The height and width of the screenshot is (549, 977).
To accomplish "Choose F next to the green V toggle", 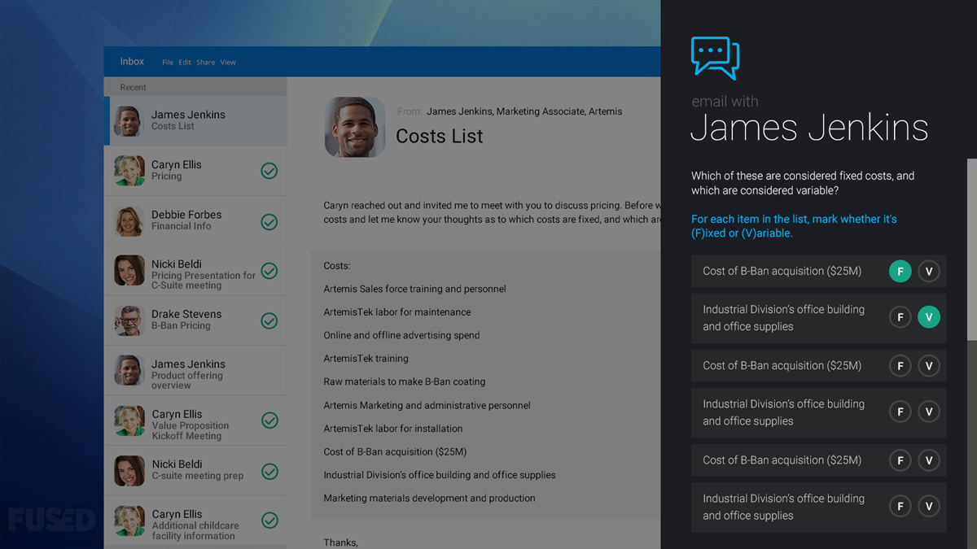I will pyautogui.click(x=900, y=317).
